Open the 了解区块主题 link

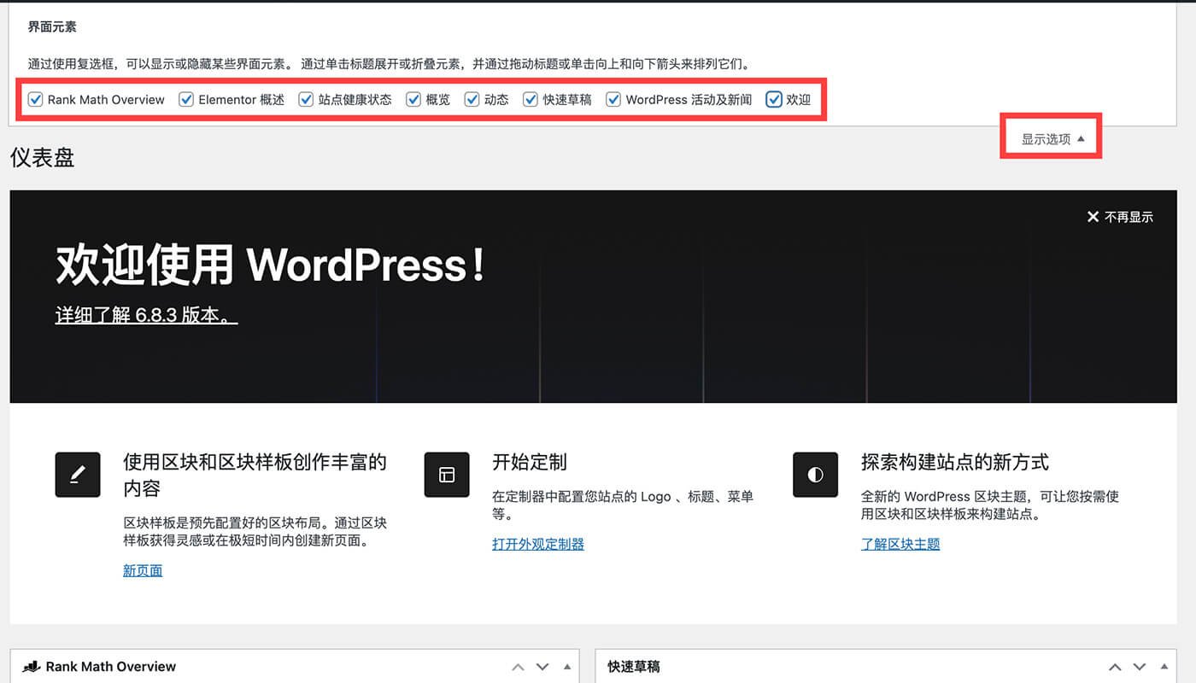tap(900, 544)
